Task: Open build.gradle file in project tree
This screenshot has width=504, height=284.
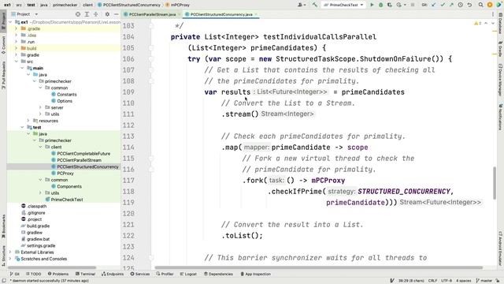Action: 38,226
